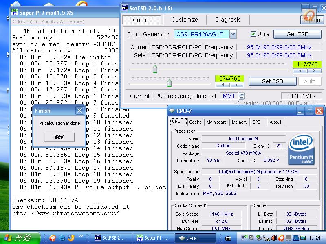Click the Select FSB frequency field
The image size is (326, 244).
279,55
